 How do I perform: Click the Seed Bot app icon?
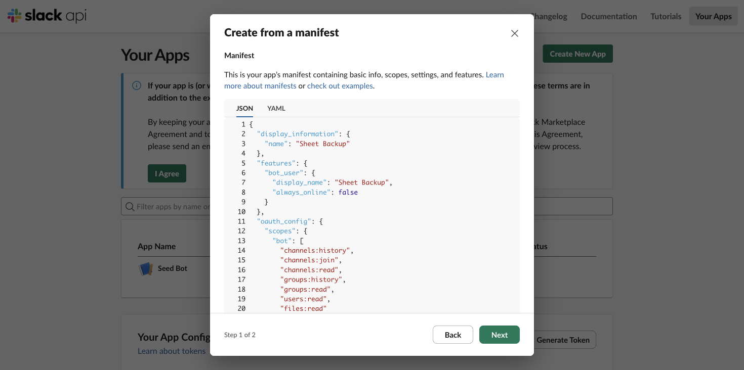[146, 268]
